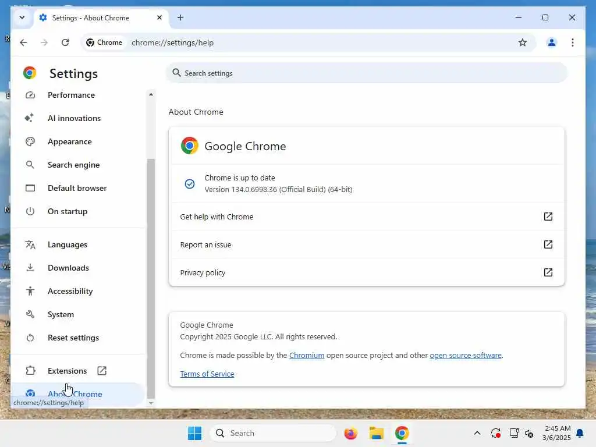Open the profile avatar menu

click(x=552, y=42)
